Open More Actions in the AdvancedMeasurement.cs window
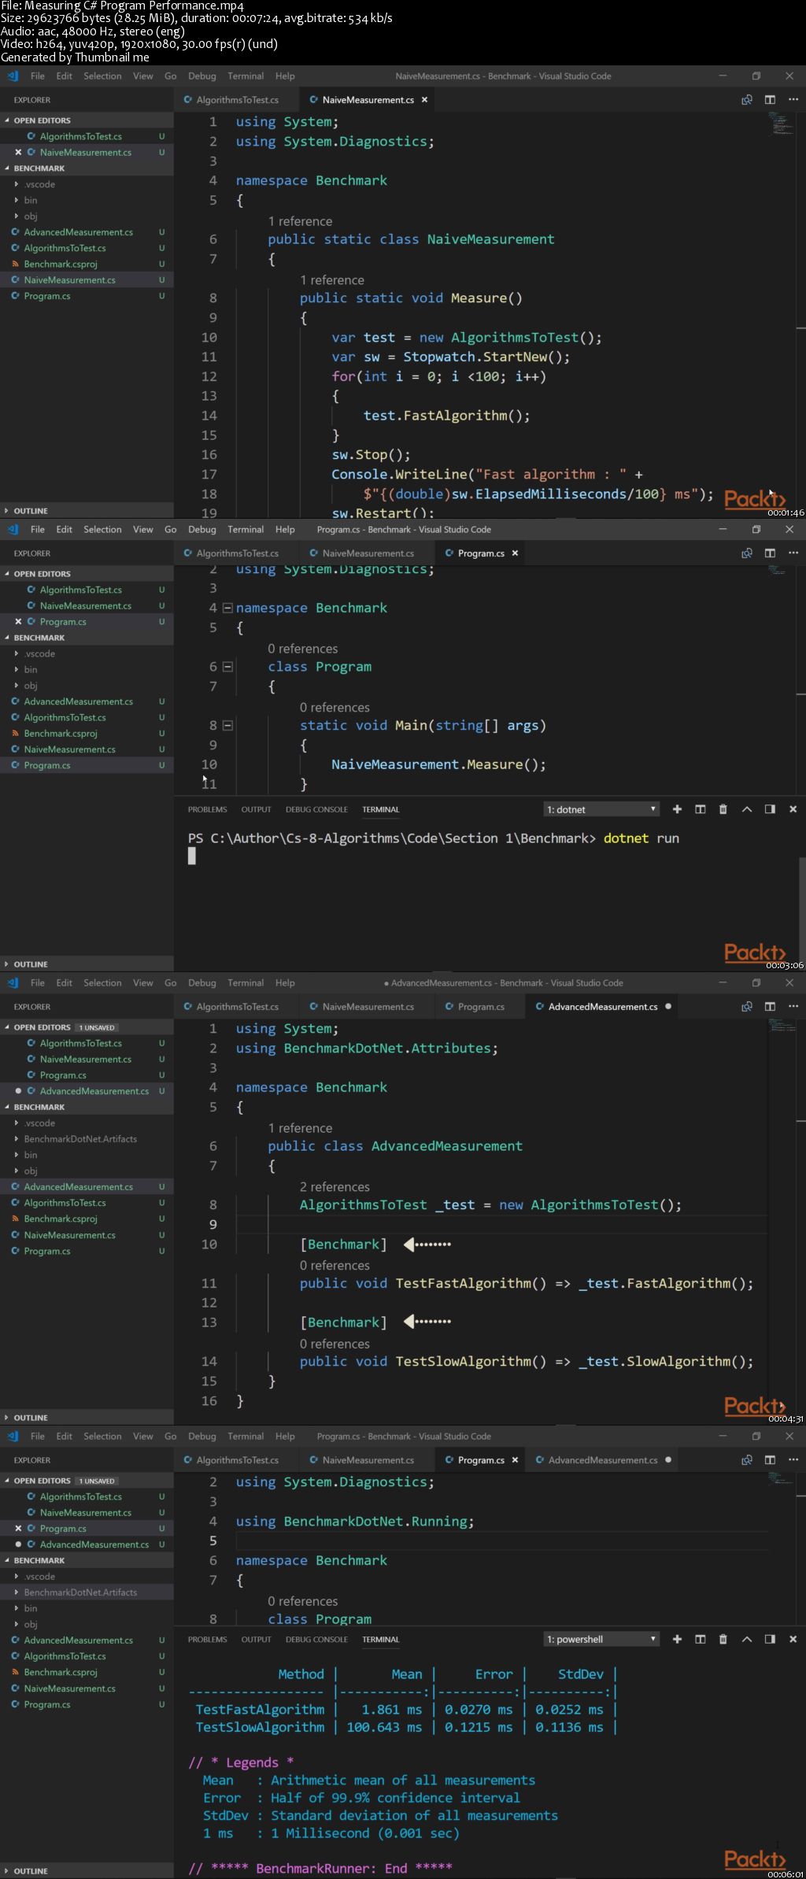 tap(793, 1007)
